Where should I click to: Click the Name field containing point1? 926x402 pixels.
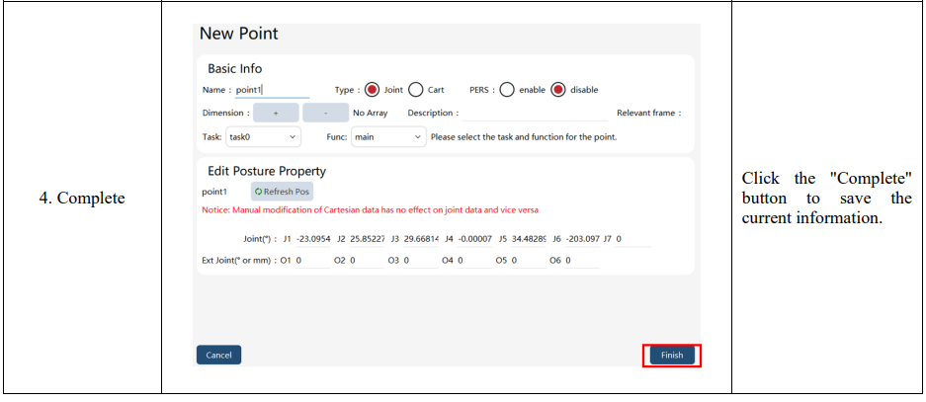pos(272,90)
